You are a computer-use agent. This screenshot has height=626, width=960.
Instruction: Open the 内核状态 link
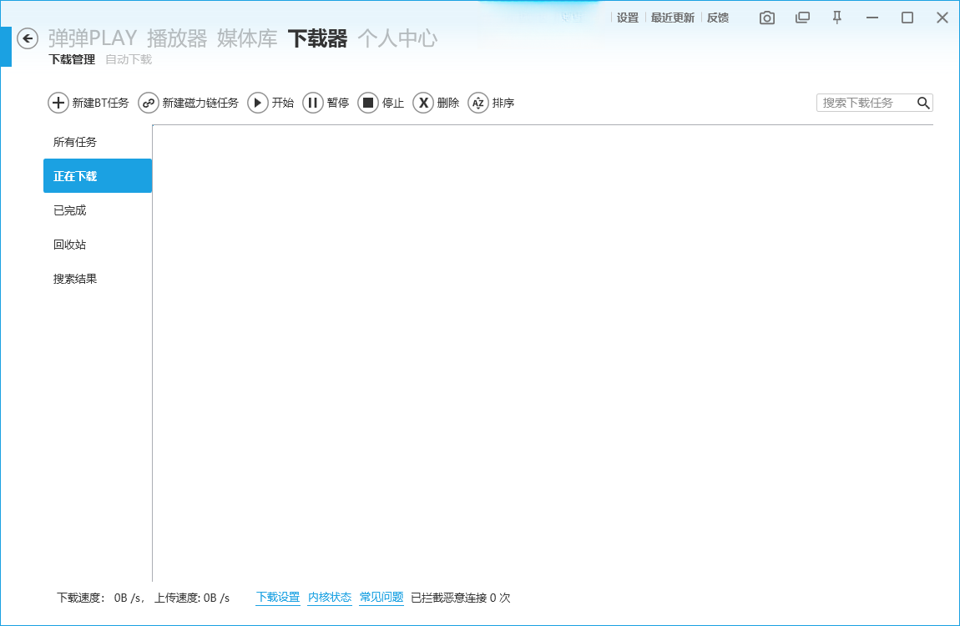point(330,598)
